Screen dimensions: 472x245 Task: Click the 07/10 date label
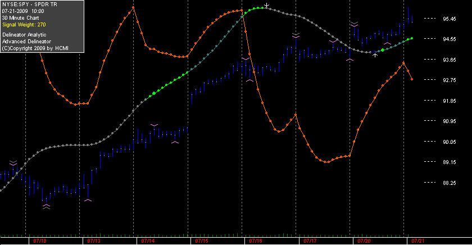(40, 241)
